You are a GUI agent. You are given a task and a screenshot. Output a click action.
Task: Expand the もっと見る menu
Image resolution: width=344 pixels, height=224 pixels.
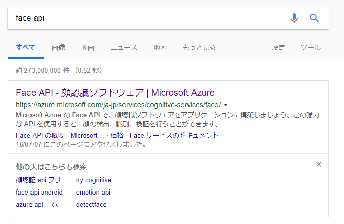click(199, 47)
